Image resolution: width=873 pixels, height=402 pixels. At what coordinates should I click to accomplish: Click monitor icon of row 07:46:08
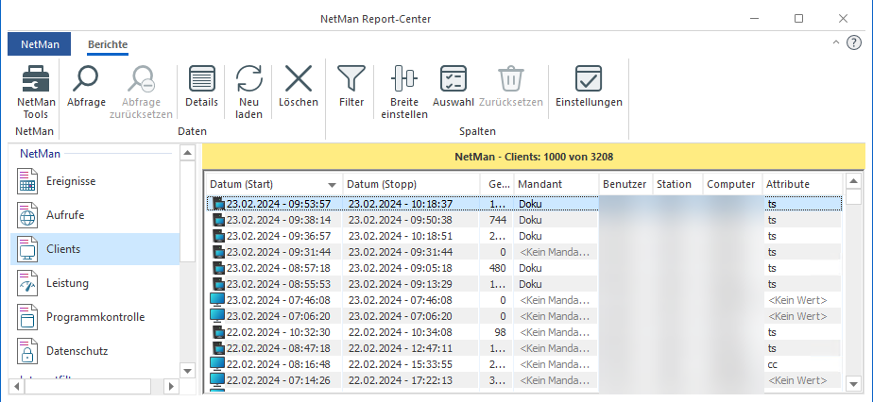point(217,300)
